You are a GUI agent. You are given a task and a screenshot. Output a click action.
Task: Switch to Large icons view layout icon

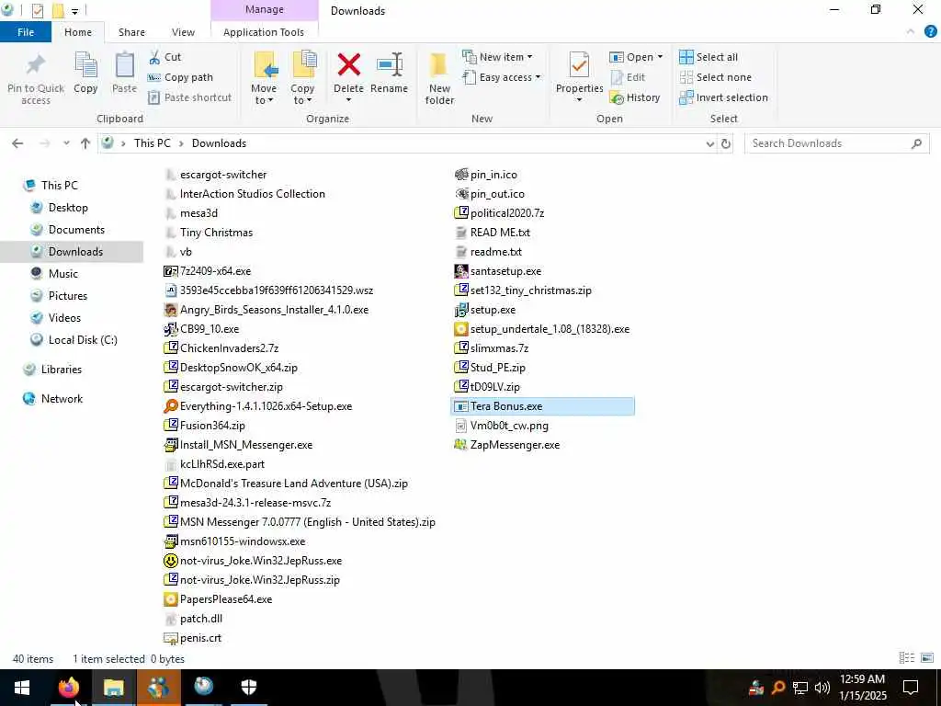pyautogui.click(x=927, y=658)
